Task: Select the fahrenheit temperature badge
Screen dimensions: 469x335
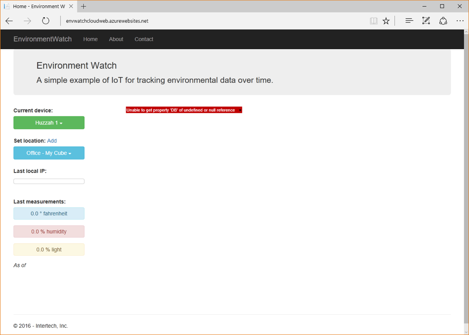Action: [49, 213]
